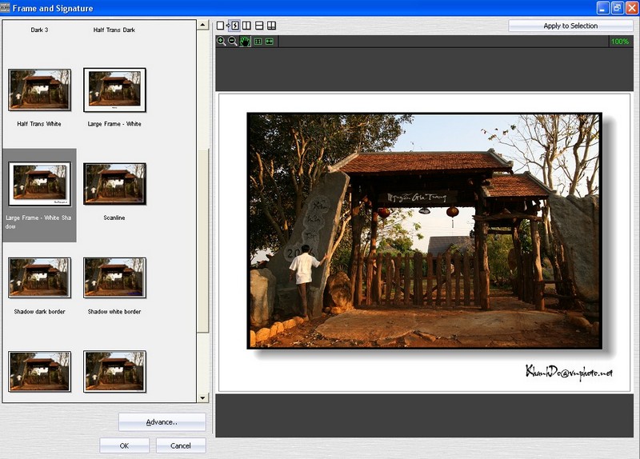Switch to single image preview layout

[x=221, y=26]
